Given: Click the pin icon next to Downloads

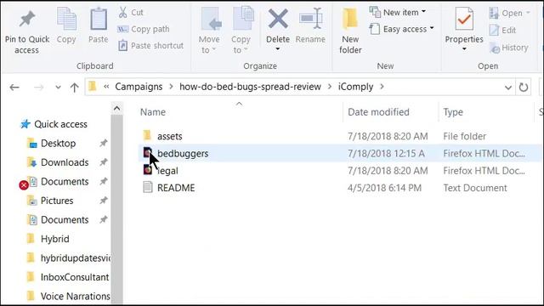Looking at the screenshot, I should pyautogui.click(x=104, y=162).
